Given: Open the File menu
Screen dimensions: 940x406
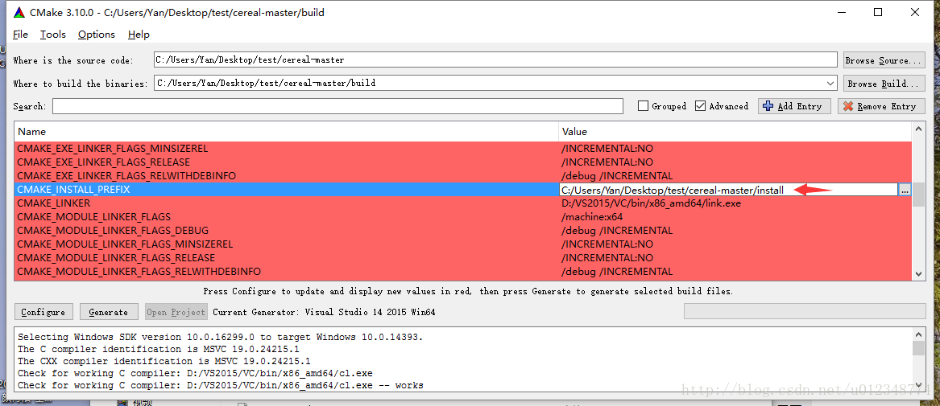Looking at the screenshot, I should tap(20, 35).
